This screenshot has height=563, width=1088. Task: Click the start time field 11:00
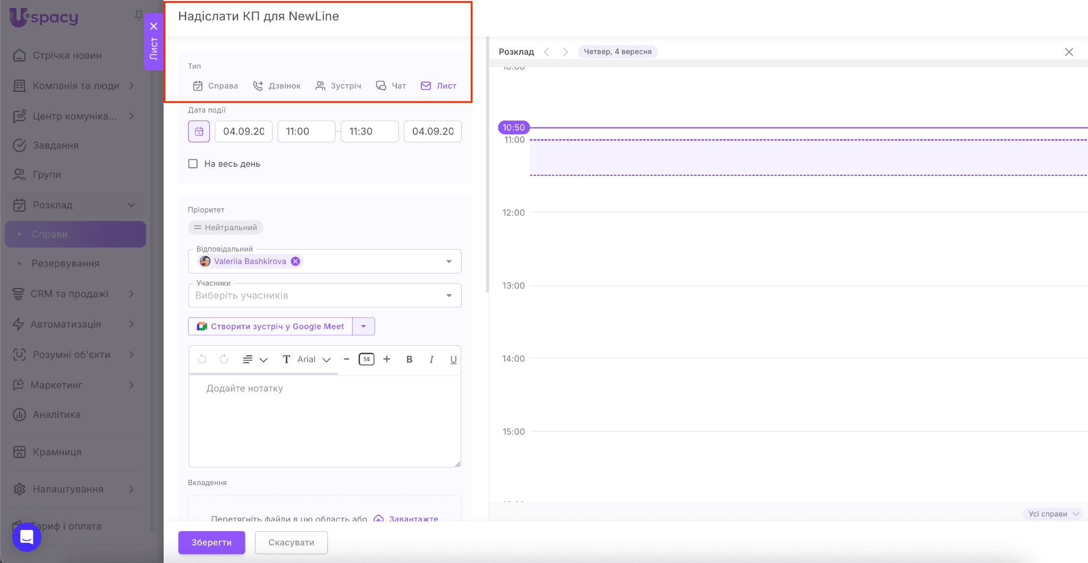(306, 132)
